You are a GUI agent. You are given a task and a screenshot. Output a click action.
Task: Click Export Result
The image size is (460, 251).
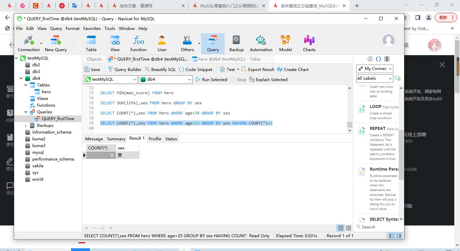tap(257, 69)
